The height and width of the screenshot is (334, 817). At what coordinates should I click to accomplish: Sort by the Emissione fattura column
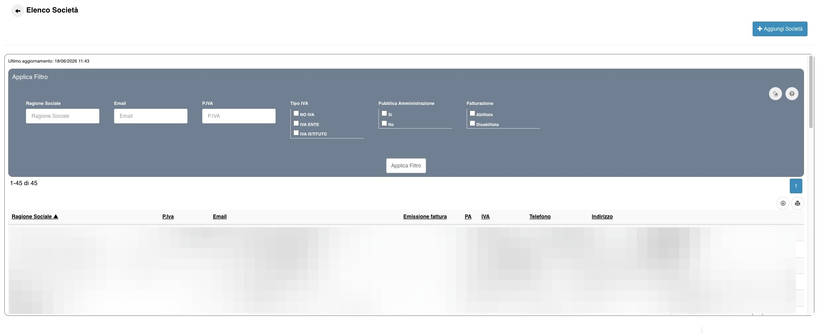(x=425, y=217)
